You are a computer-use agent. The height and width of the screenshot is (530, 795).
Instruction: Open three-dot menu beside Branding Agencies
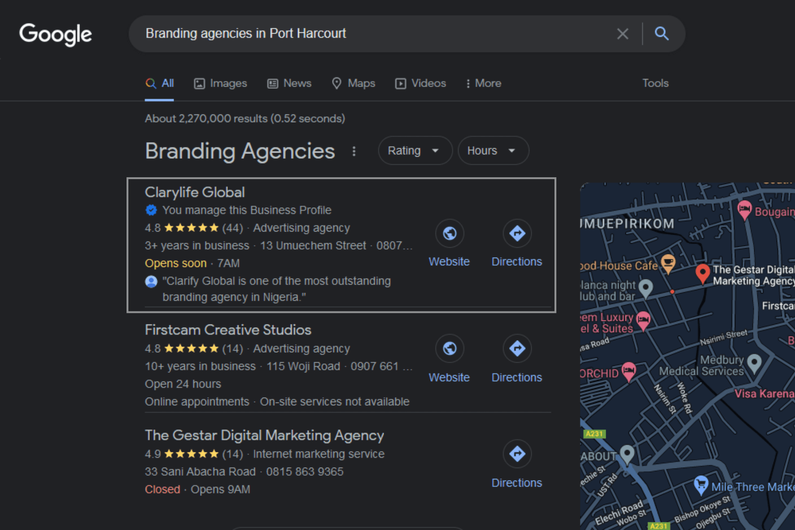click(354, 151)
